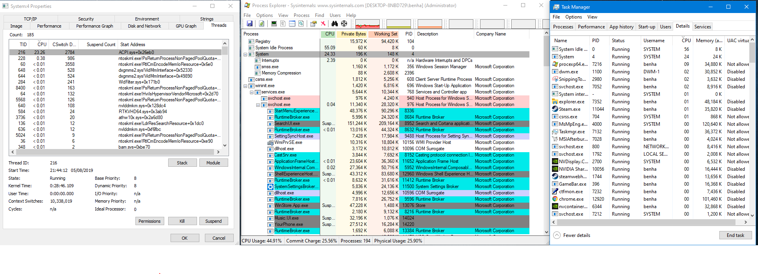Screen dimensions: 758x274
Task: Toggle the Show Process Tree icon
Action: [x=283, y=24]
